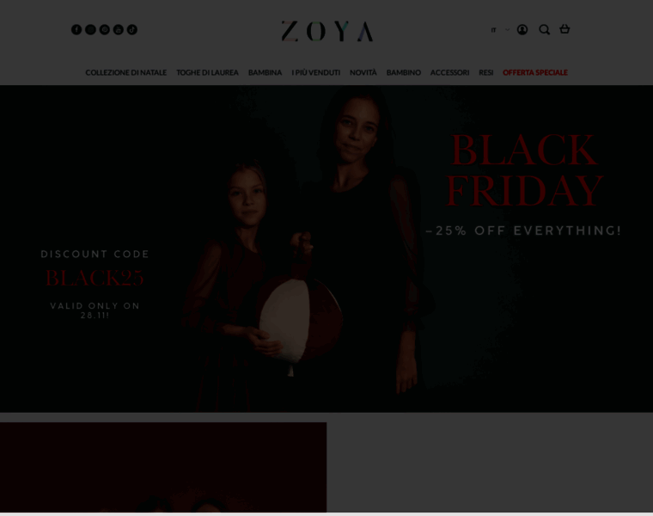Image resolution: width=653 pixels, height=516 pixels.
Task: Open the shopping basket icon
Action: pyautogui.click(x=565, y=29)
